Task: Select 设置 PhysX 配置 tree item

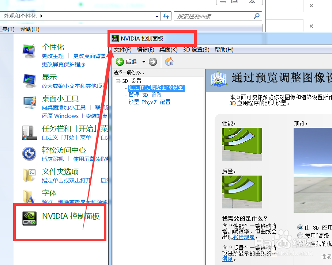Action: (150, 102)
